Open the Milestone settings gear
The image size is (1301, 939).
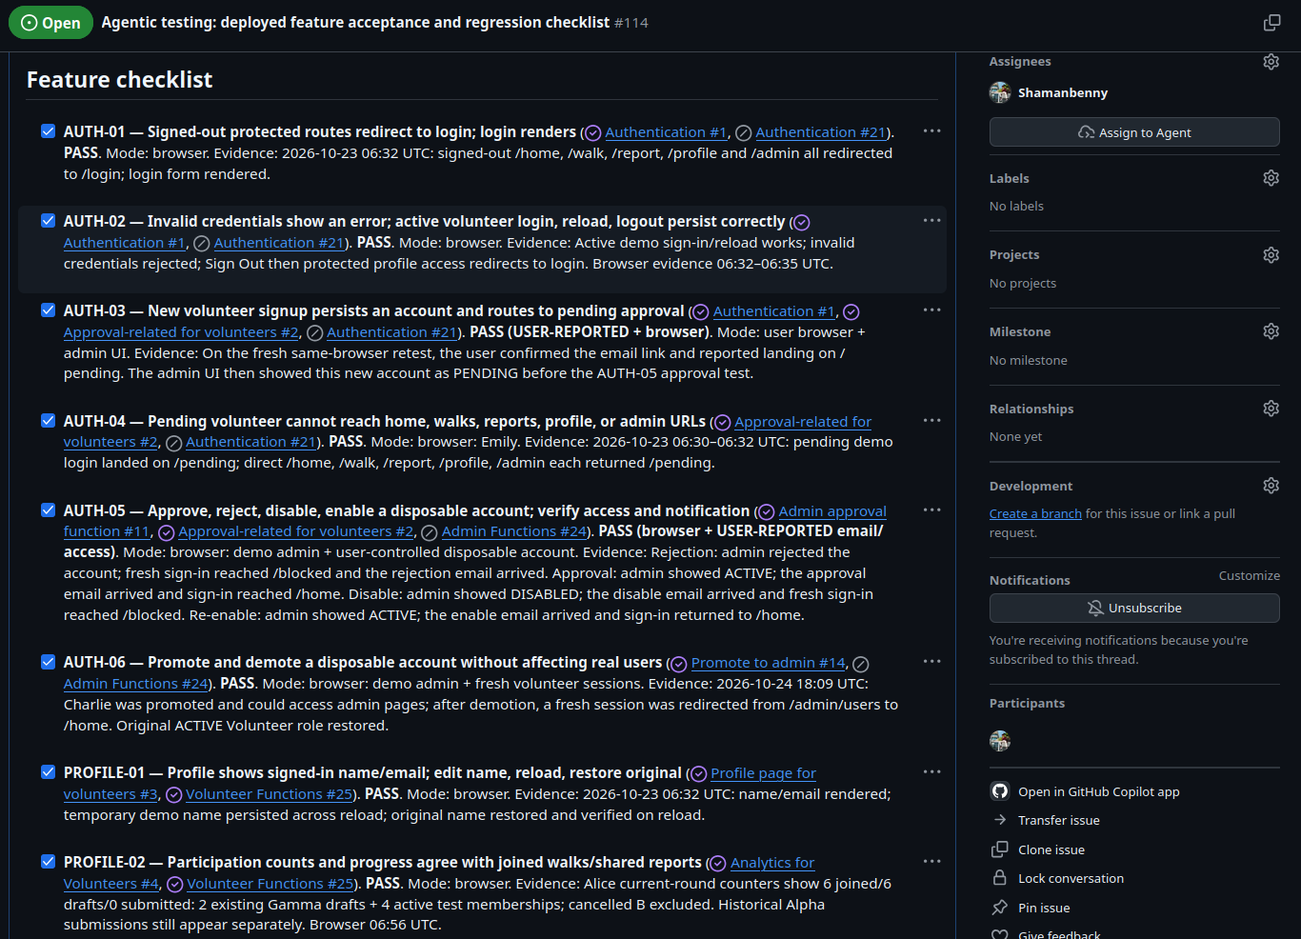pyautogui.click(x=1271, y=331)
